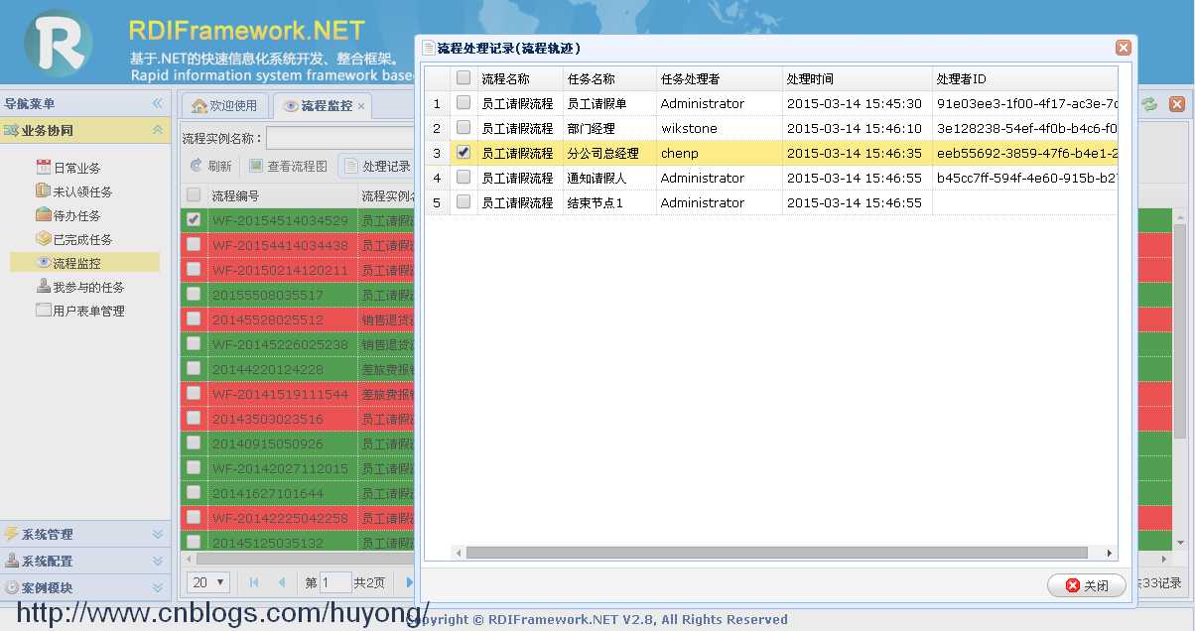Click the 业务协同 section icon
This screenshot has width=1195, height=631.
click(12, 130)
